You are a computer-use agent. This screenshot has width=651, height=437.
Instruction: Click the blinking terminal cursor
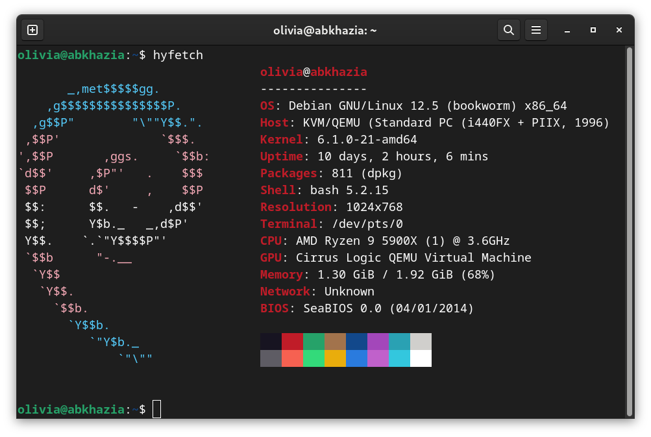[x=156, y=409]
